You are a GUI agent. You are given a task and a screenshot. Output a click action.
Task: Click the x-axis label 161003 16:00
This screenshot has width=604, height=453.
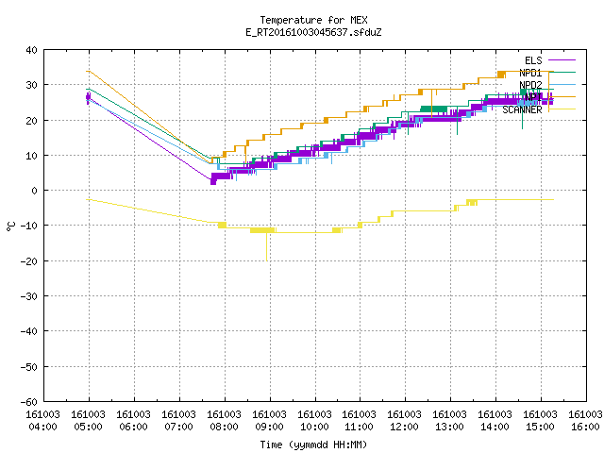(585, 421)
